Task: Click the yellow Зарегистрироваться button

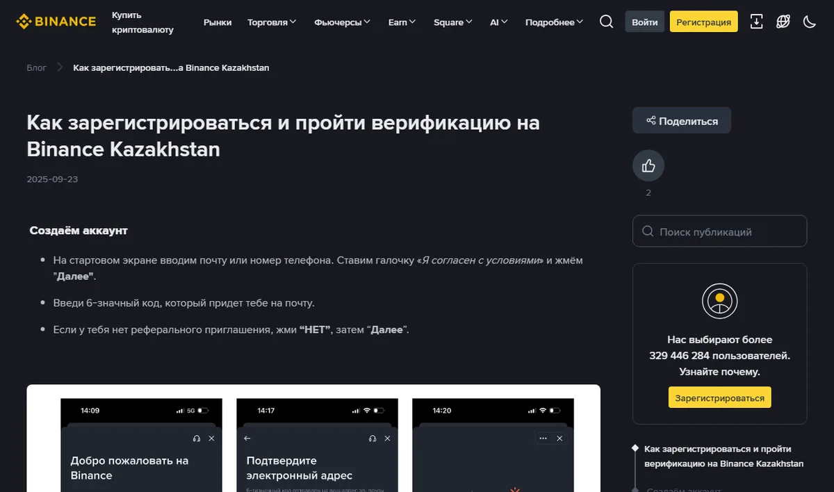Action: click(719, 397)
